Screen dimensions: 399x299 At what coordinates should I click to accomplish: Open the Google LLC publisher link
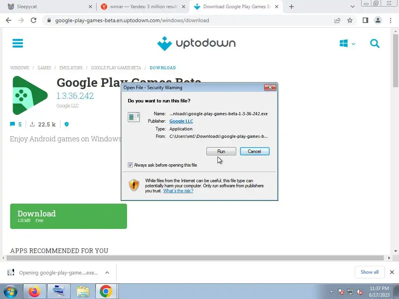point(181,121)
